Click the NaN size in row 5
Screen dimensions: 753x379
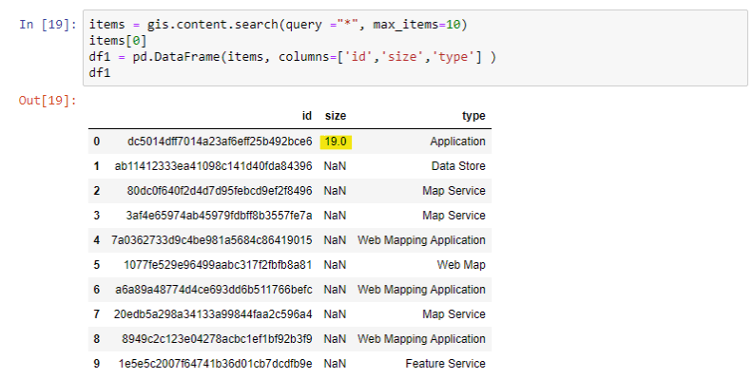[x=335, y=265]
